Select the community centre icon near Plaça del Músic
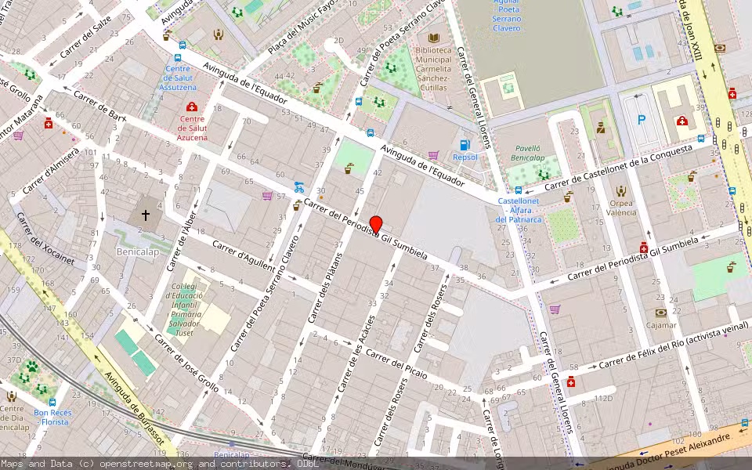Image resolution: width=752 pixels, height=470 pixels. point(219,34)
